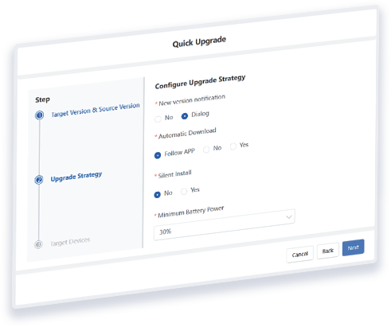Enable Yes for Silent Install

[184, 191]
